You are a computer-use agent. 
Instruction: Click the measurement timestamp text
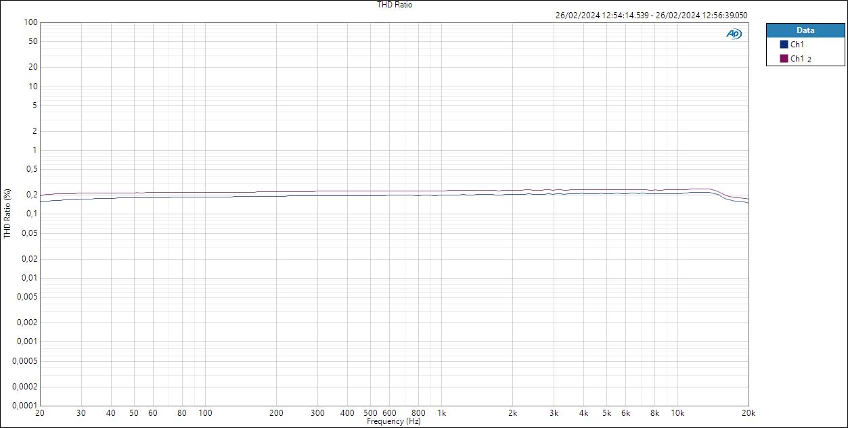coord(651,14)
